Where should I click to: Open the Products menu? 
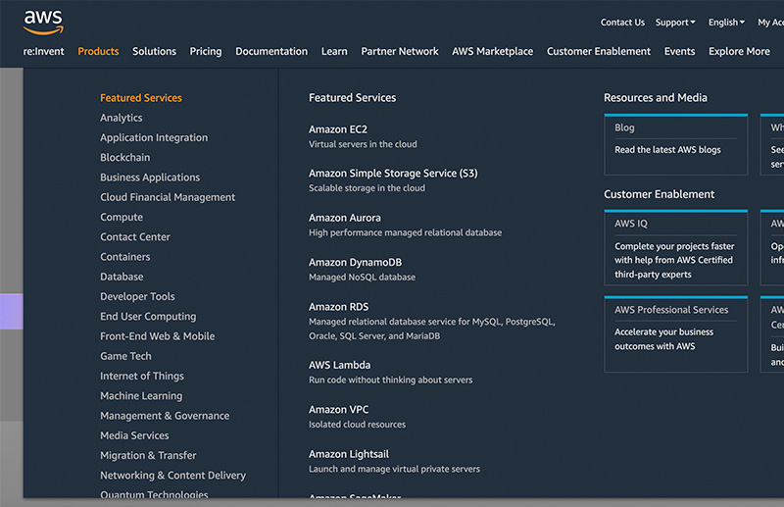pyautogui.click(x=98, y=51)
